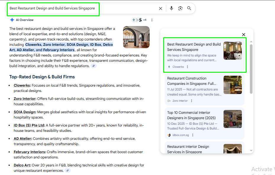This screenshot has width=275, height=175.
Task: Open SOIA Design link in the list
Action: [25, 112]
